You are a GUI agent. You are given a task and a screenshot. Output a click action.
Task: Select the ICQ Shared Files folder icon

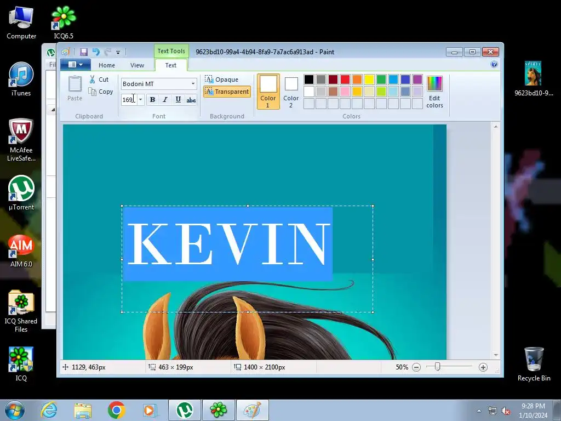21,311
